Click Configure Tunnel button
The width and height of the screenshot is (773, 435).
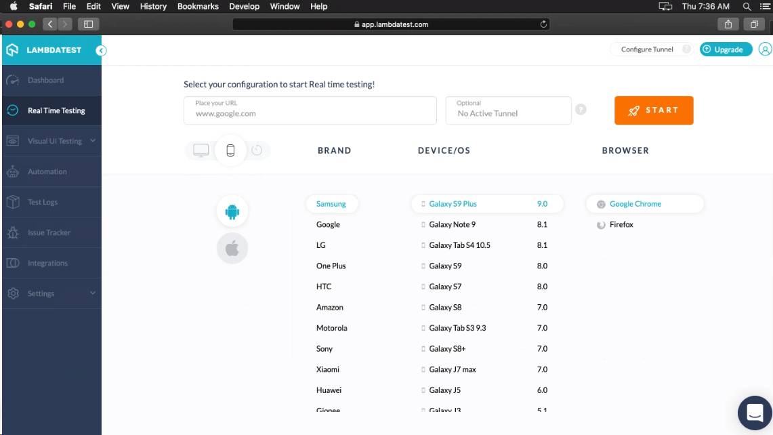point(647,49)
